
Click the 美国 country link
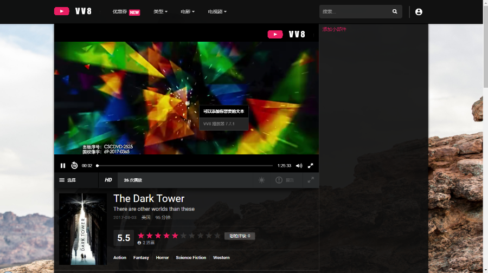[146, 217]
